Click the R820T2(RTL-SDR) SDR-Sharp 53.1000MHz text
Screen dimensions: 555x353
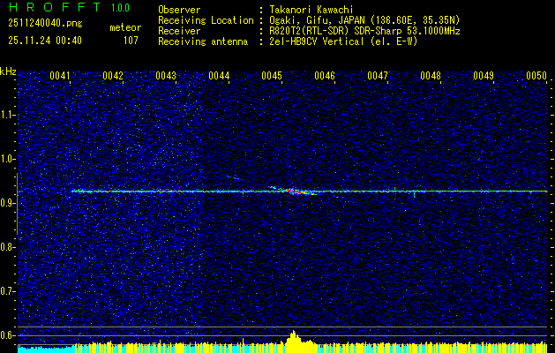[x=364, y=31]
